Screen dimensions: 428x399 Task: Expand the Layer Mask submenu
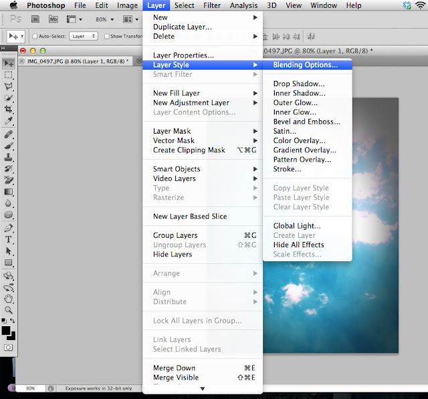(203, 131)
